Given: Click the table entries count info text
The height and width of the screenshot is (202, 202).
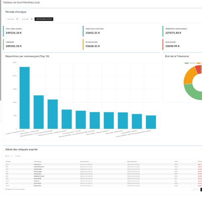Looking at the screenshot, I should pyautogui.click(x=15, y=189).
